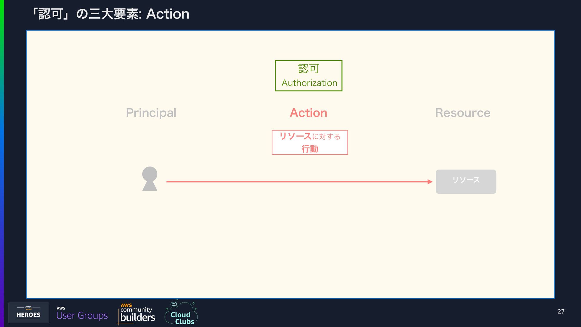Click the red arrowhead pointing to resource

click(x=430, y=182)
